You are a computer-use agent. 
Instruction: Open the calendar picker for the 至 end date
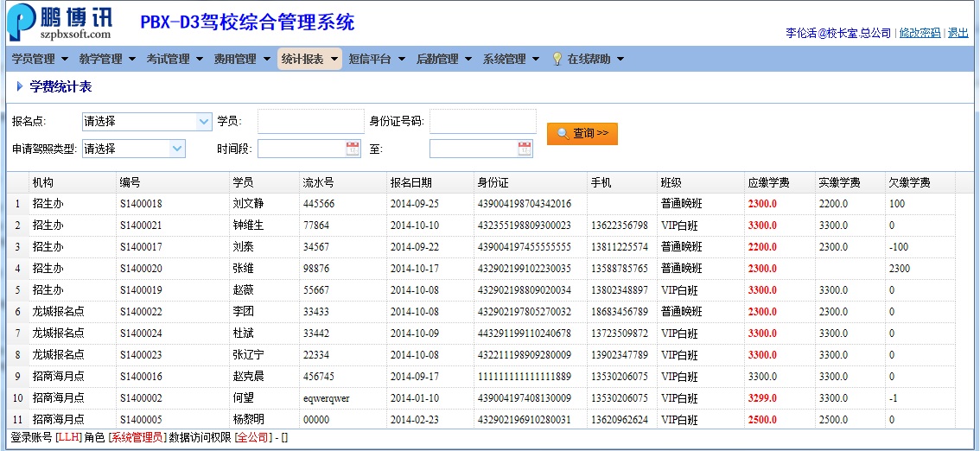(x=525, y=149)
